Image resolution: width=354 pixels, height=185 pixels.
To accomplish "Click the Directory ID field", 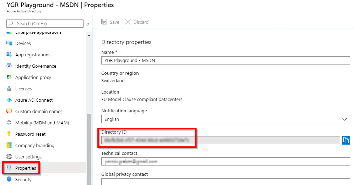I will click(221, 140).
